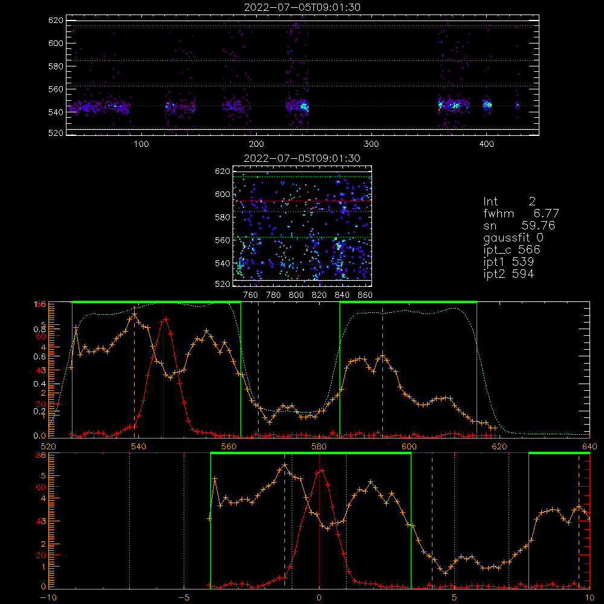
Task: Click x-axis label 640 of upper profile plot
Action: point(590,447)
